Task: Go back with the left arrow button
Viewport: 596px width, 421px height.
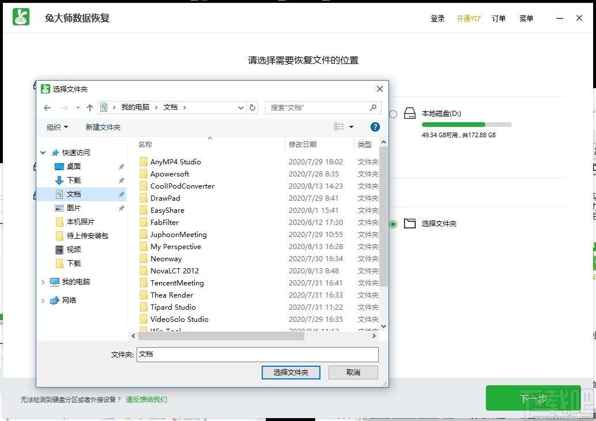Action: pos(47,108)
